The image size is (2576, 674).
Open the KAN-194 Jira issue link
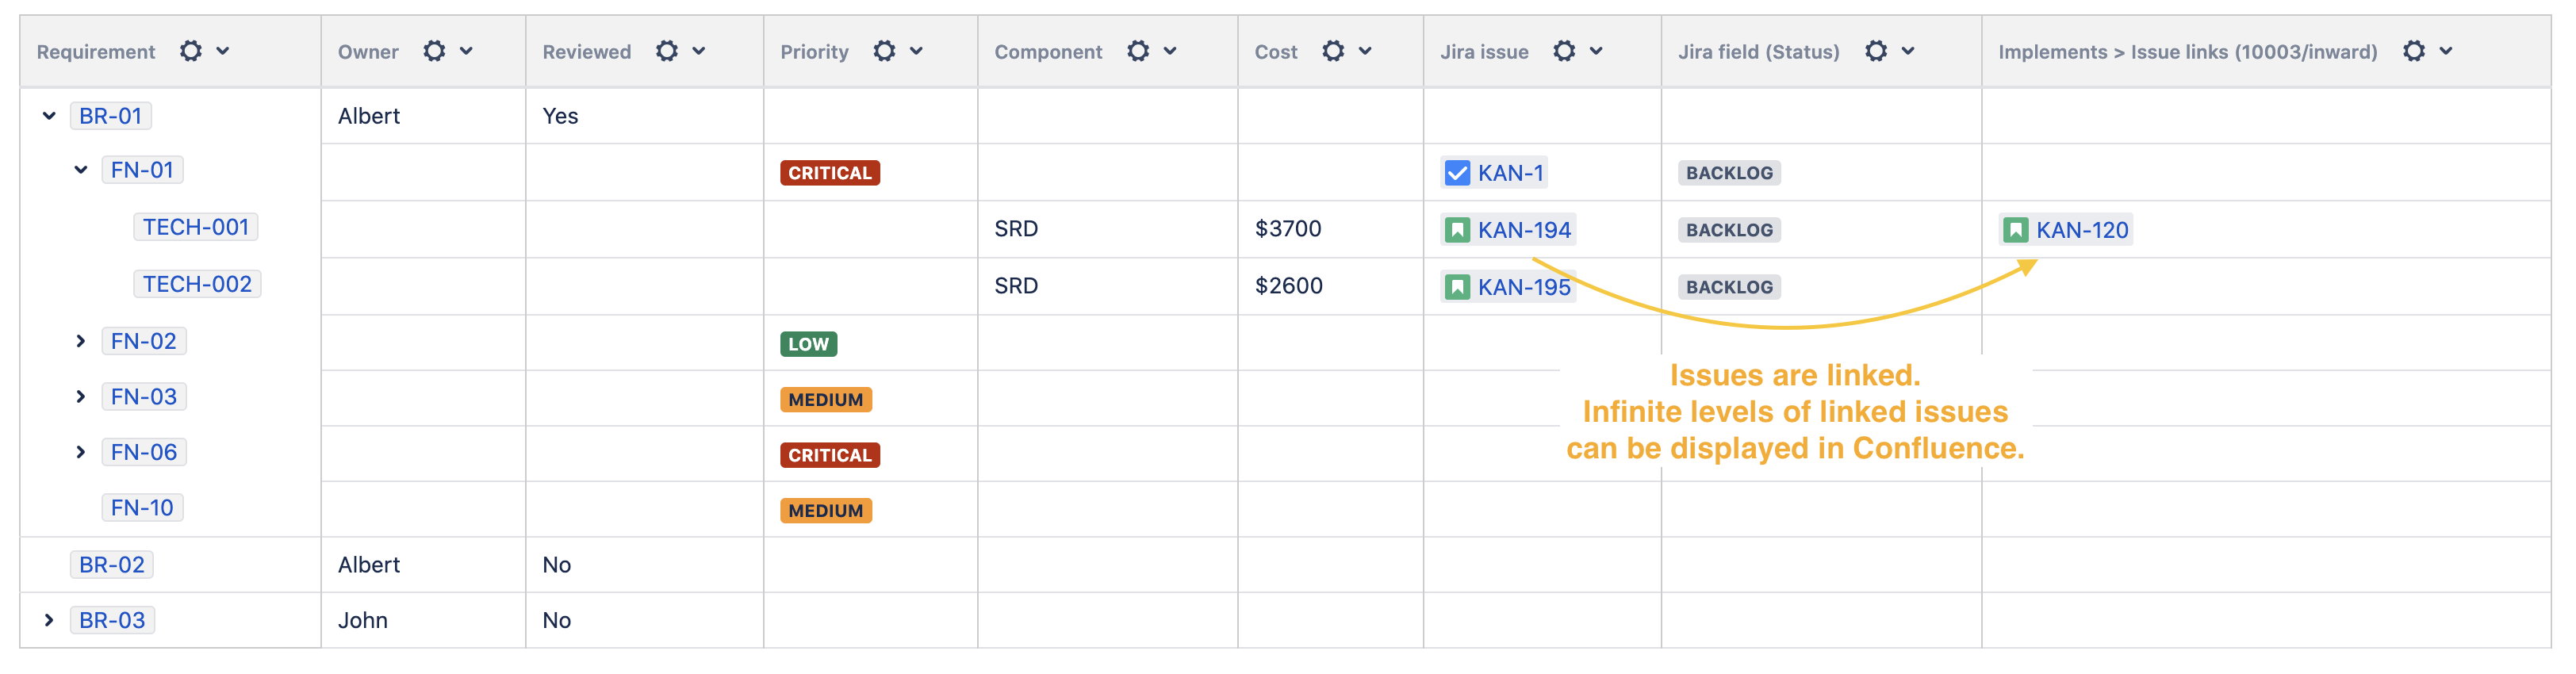point(1523,230)
